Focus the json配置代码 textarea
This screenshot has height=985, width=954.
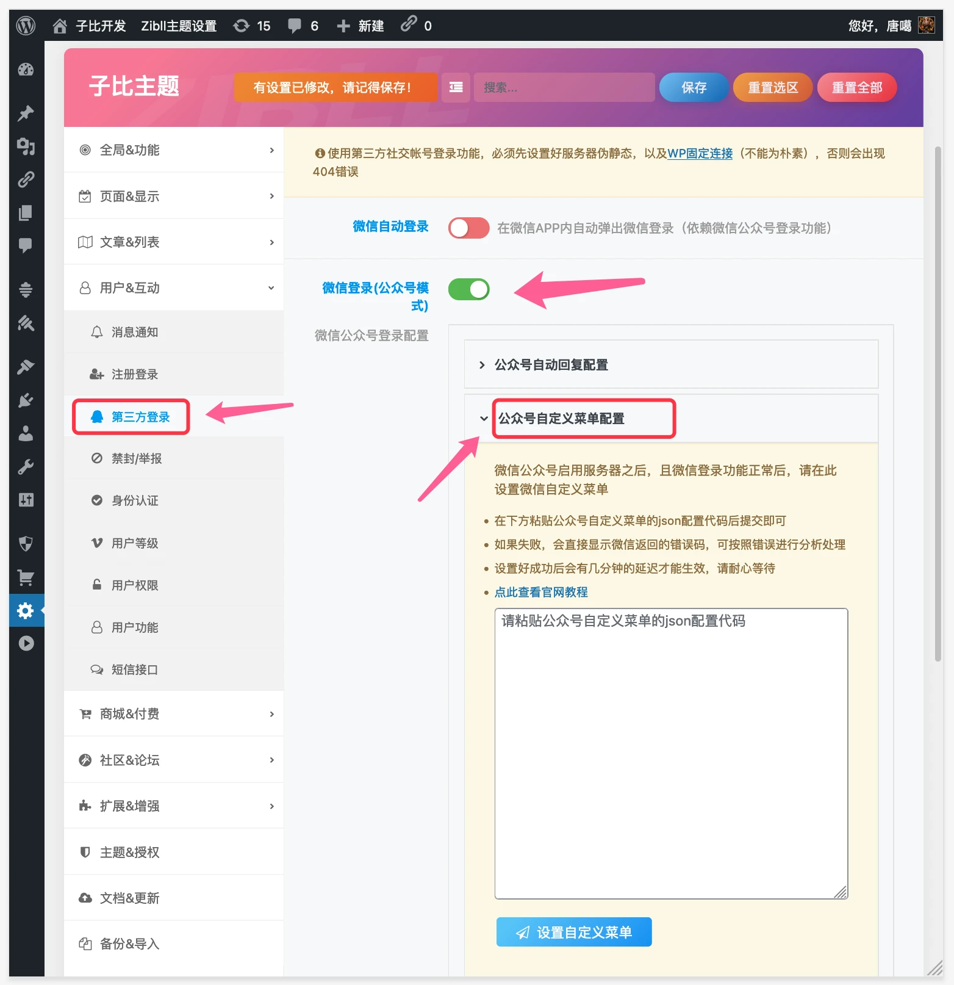pos(671,754)
